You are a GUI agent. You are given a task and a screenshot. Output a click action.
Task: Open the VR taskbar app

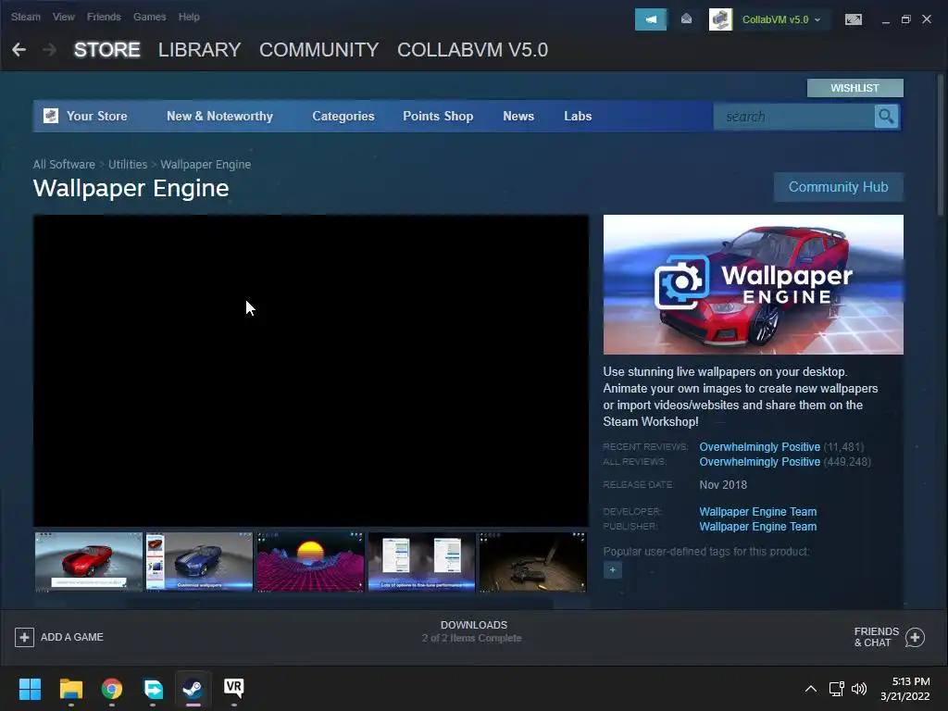[233, 688]
